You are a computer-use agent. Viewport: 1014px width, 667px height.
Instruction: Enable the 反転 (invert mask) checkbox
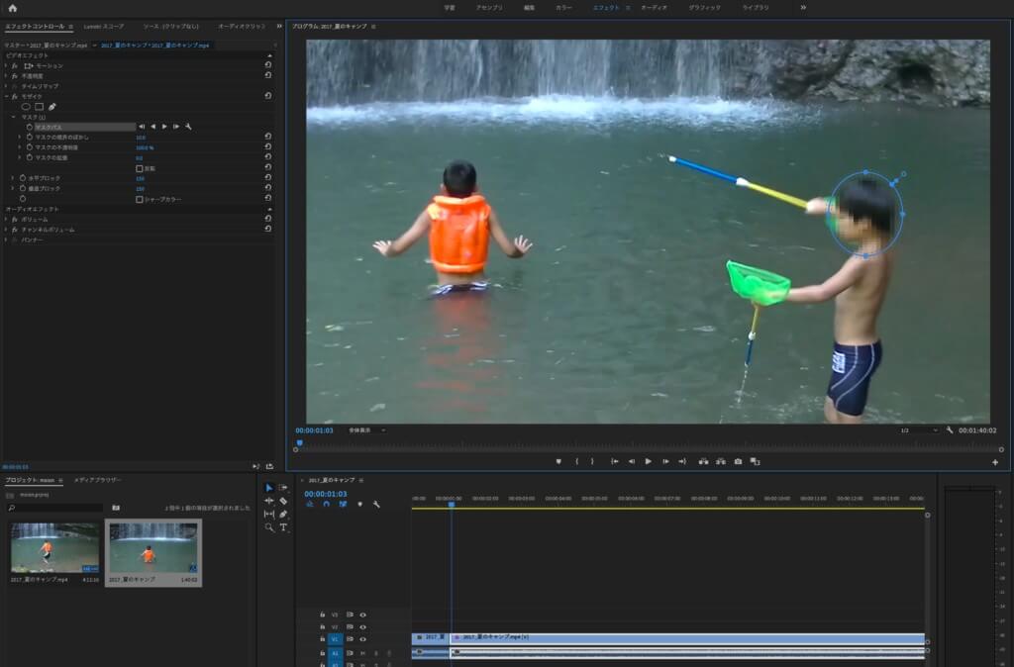coord(139,168)
